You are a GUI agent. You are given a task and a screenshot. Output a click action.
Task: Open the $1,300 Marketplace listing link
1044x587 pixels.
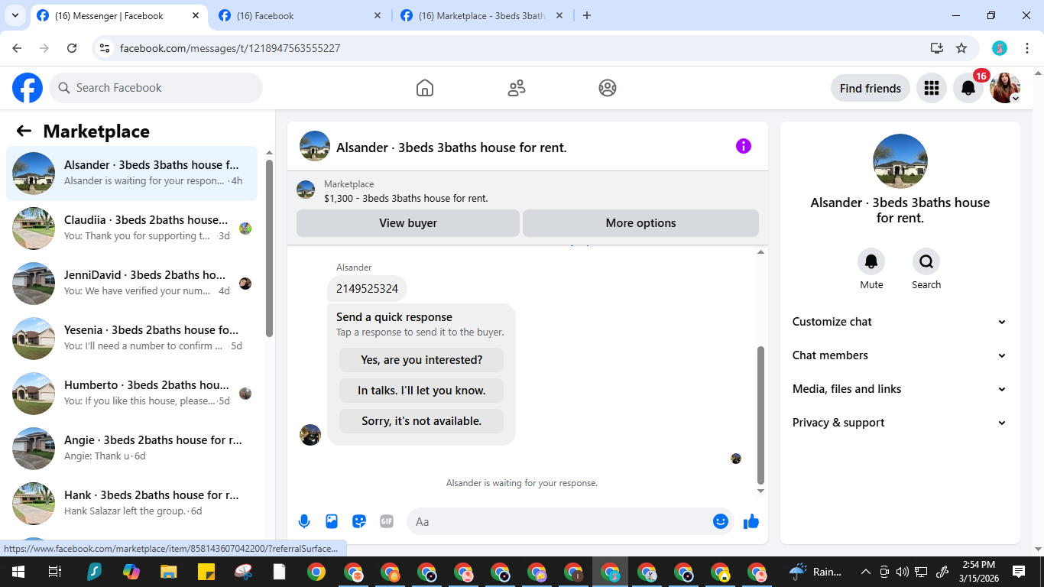point(406,198)
